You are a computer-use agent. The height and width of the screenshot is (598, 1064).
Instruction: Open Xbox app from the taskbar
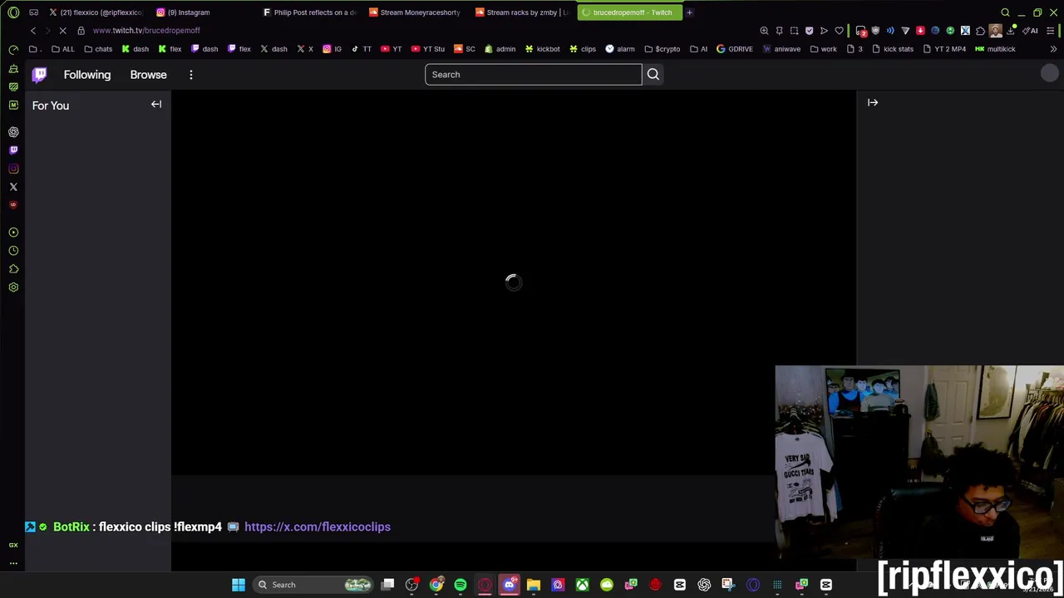(x=582, y=585)
